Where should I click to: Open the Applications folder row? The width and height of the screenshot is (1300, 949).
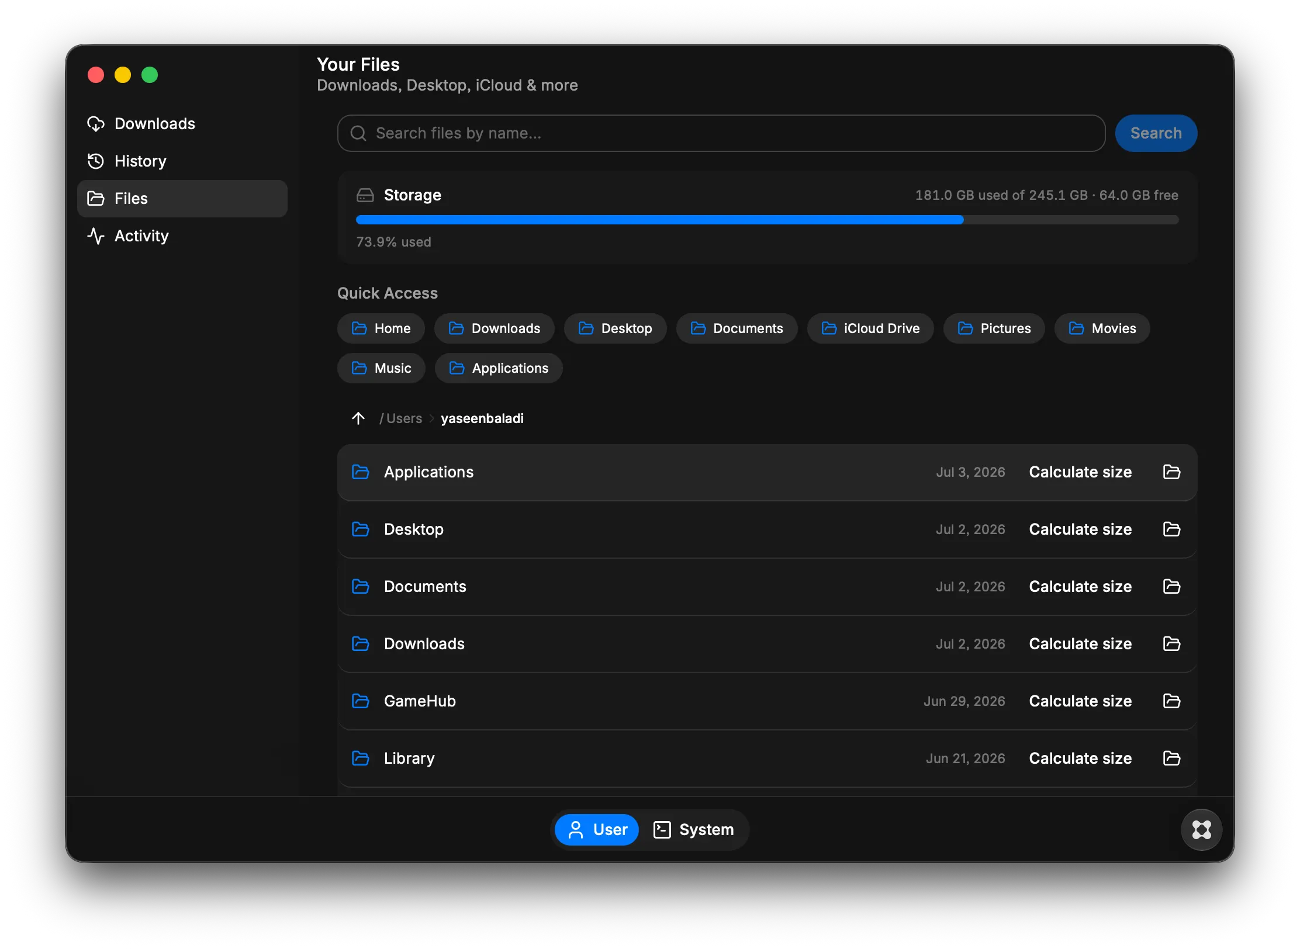[x=767, y=472]
